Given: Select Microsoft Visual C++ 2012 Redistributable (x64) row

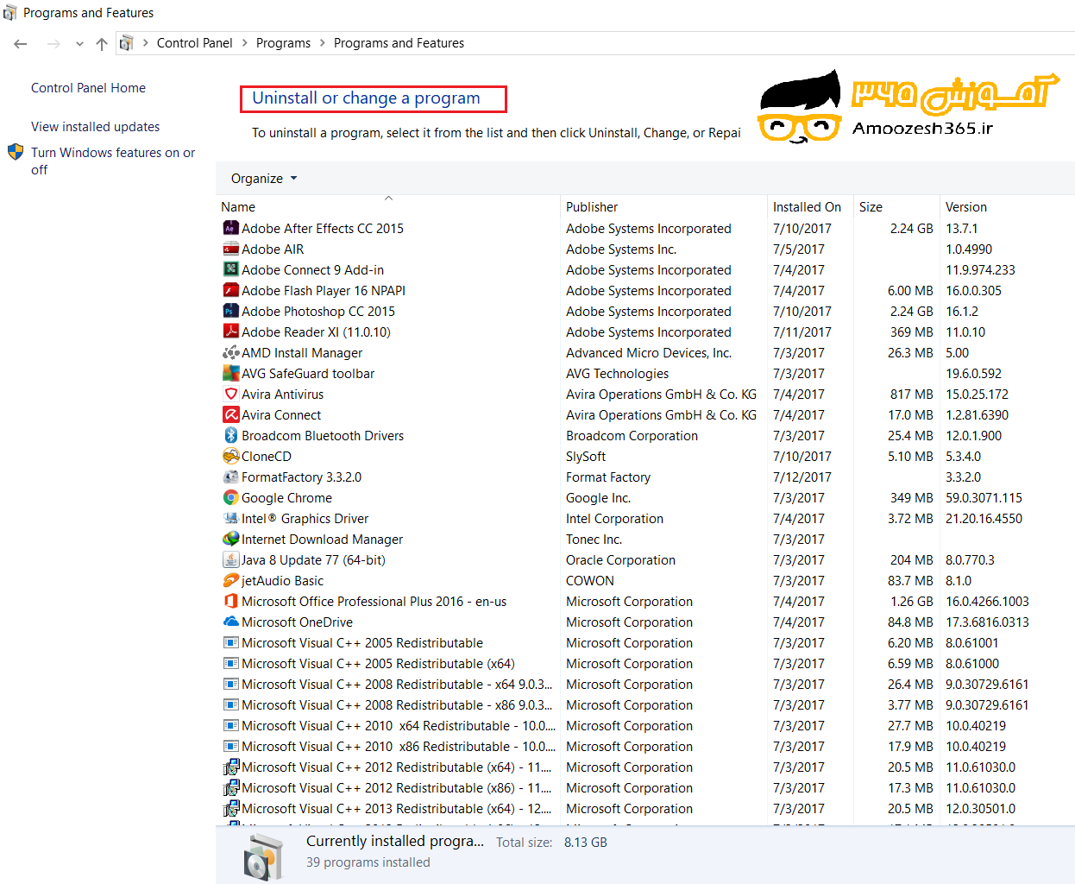Looking at the screenshot, I should coord(645,767).
